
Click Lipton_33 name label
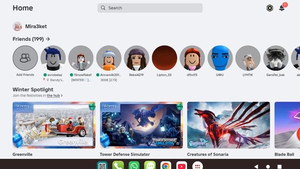coord(164,75)
